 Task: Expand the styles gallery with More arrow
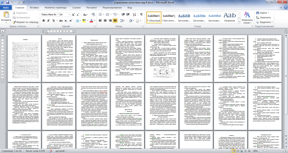pyautogui.click(x=239, y=22)
